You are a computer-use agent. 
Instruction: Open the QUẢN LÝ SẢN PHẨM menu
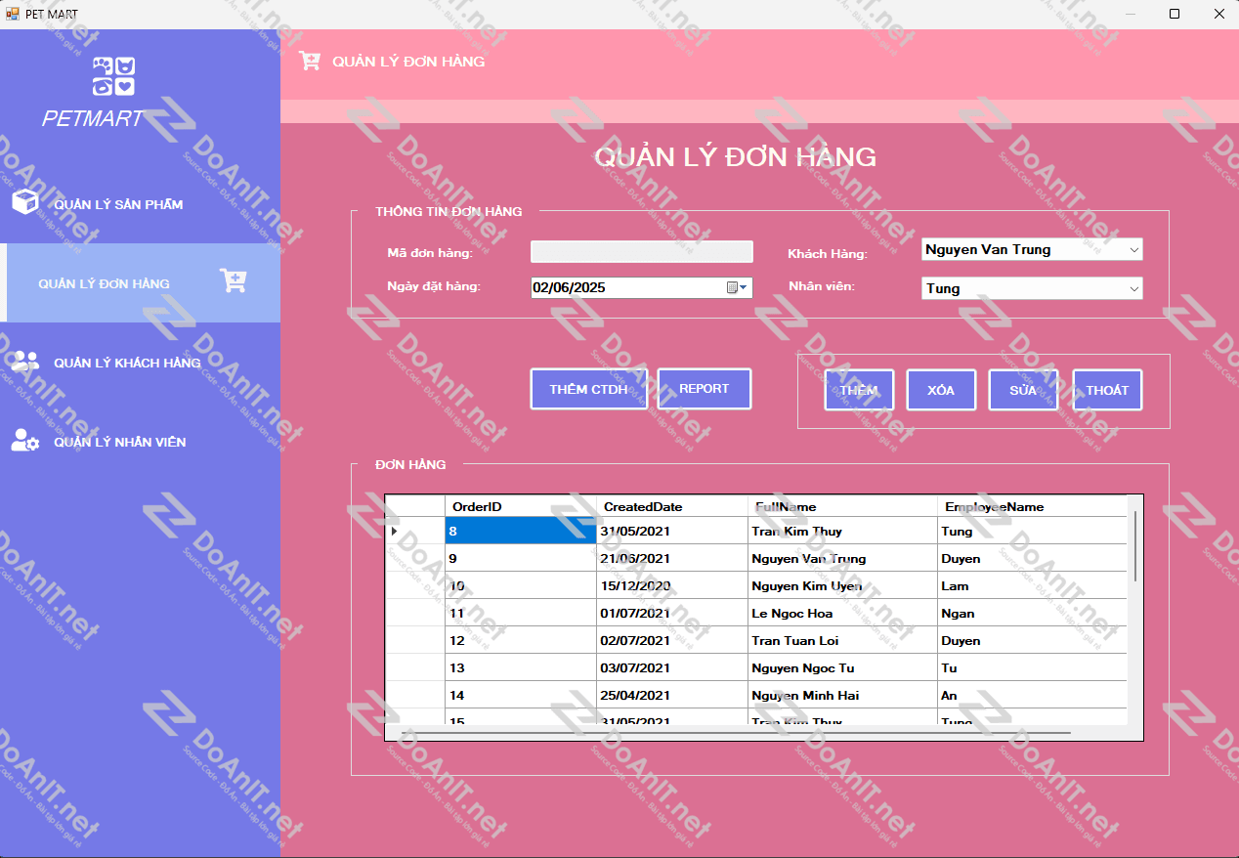point(118,205)
